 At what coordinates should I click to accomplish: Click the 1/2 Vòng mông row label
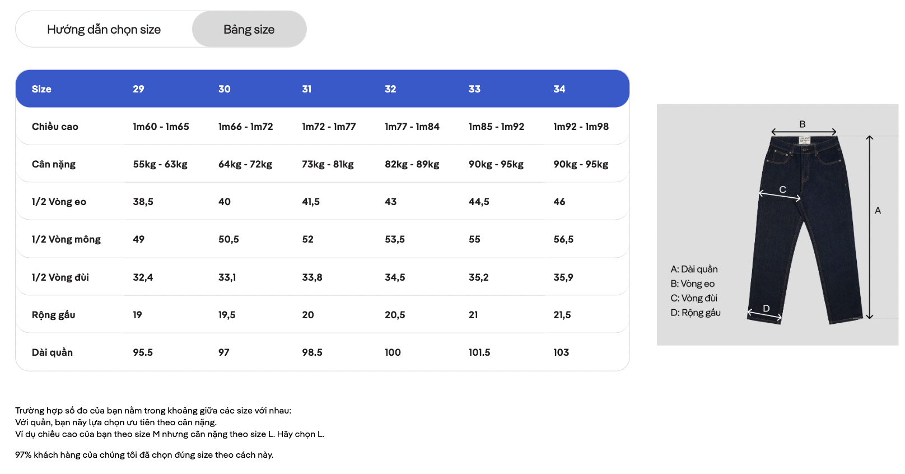tap(66, 239)
